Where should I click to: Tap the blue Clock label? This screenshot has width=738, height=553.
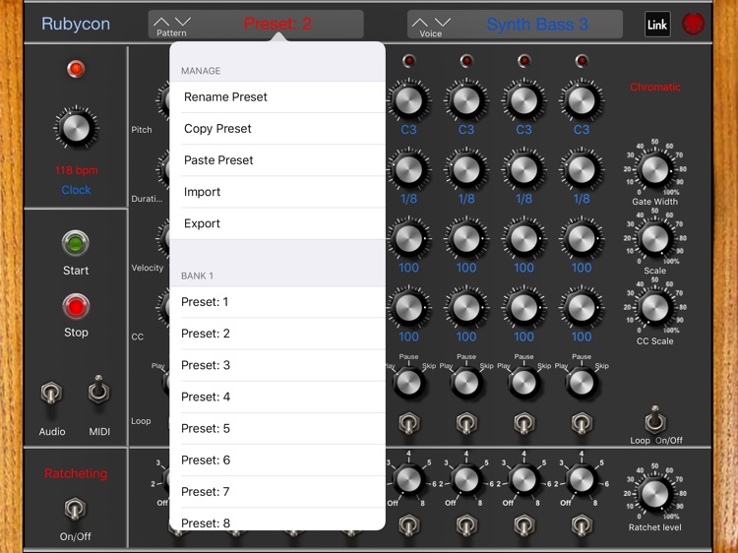tap(76, 190)
